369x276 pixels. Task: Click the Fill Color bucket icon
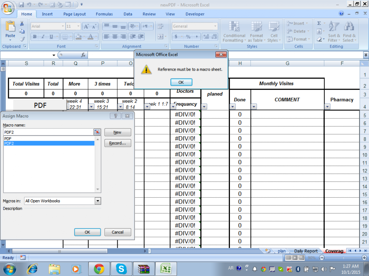[79, 36]
